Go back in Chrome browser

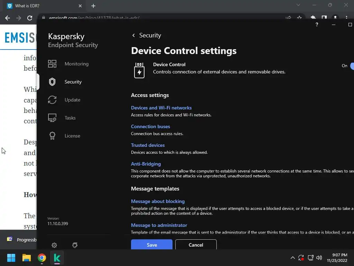coord(8,18)
